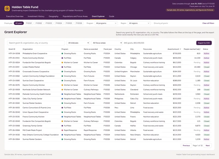Click grant ID HTF-26-0064
The height and width of the screenshot is (159, 219).
coord(14,139)
